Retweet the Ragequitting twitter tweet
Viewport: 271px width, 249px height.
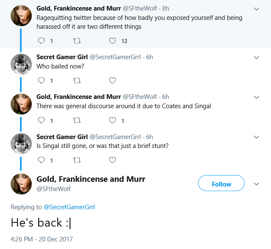(77, 41)
